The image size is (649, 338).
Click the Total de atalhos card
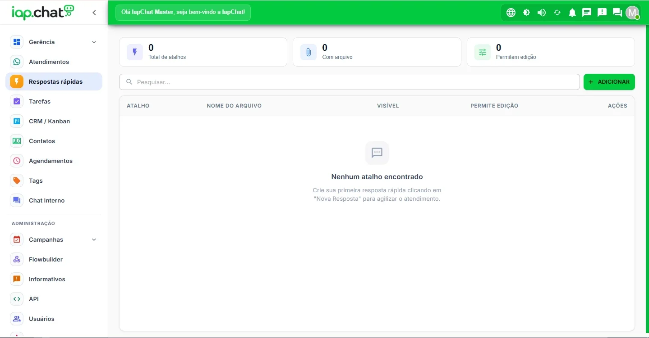pos(203,52)
